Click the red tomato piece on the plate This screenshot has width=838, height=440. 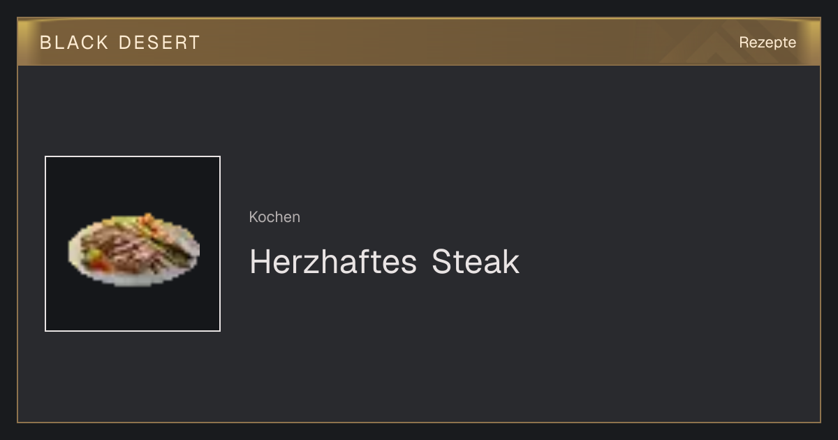click(x=101, y=265)
